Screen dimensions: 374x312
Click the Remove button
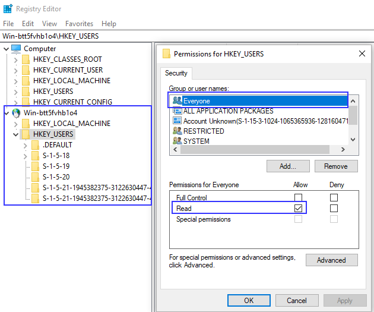pyautogui.click(x=336, y=166)
